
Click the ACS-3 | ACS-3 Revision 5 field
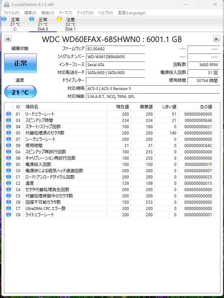click(153, 88)
